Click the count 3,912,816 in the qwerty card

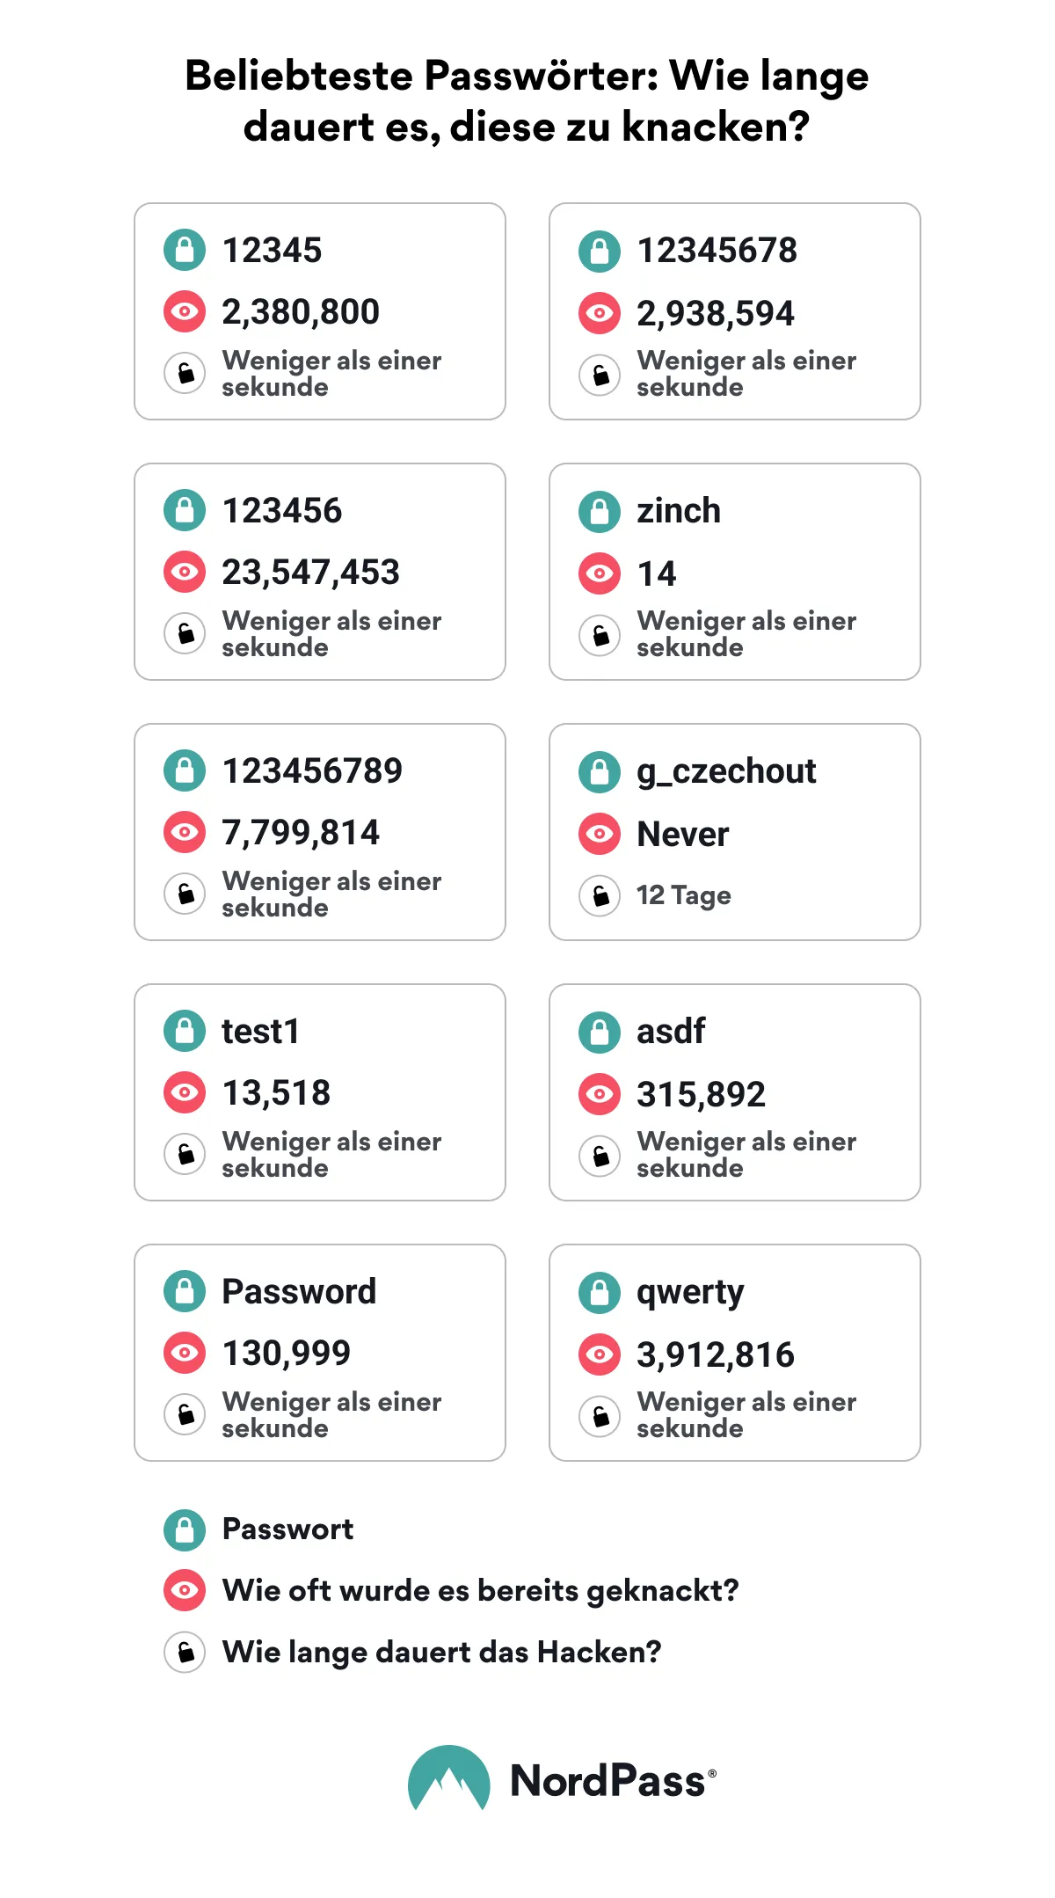716,1355
